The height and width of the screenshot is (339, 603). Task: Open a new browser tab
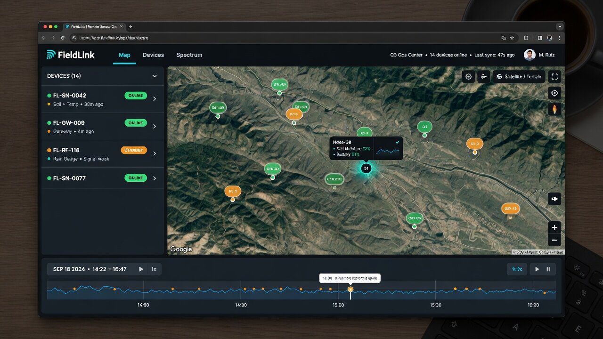[130, 27]
